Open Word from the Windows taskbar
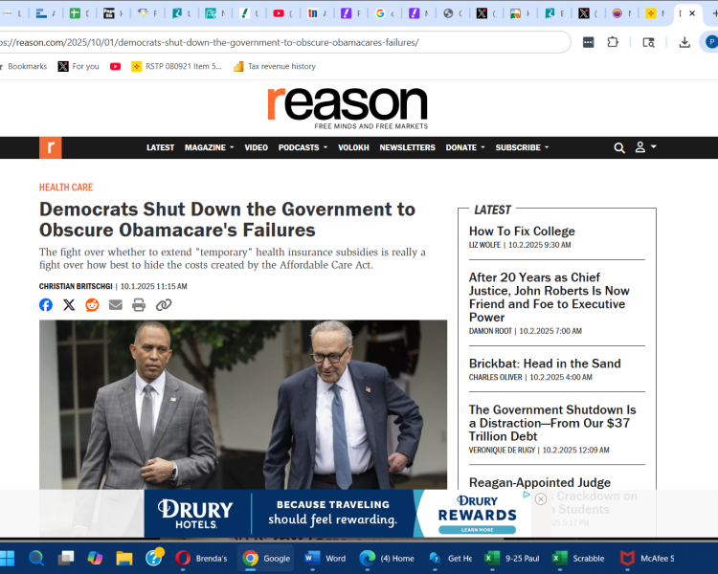Viewport: 718px width, 574px height. click(325, 558)
